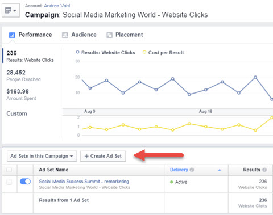Click the Active delivery status text

click(181, 182)
